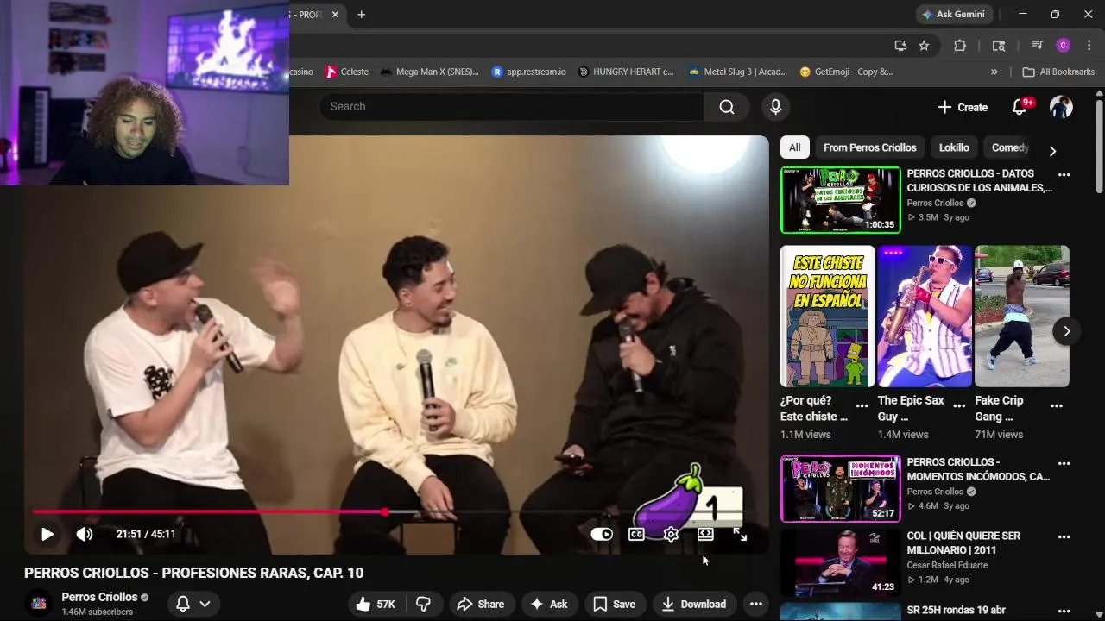This screenshot has width=1105, height=621.
Task: Select the Lokillo filter chip
Action: click(x=954, y=147)
